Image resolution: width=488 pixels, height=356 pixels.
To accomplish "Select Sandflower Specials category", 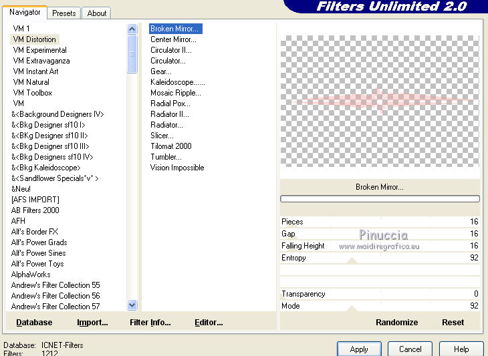I will 55,178.
